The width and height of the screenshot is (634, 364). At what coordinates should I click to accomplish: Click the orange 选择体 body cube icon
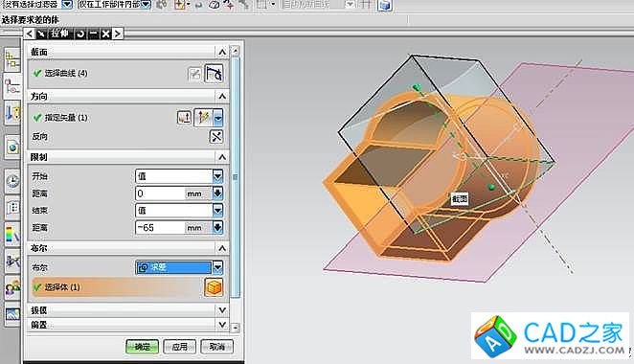[214, 287]
